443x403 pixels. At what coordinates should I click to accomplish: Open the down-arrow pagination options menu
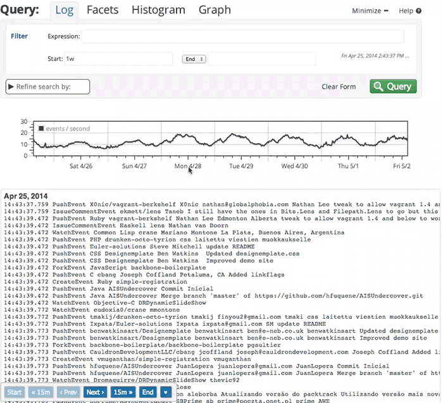[166, 392]
